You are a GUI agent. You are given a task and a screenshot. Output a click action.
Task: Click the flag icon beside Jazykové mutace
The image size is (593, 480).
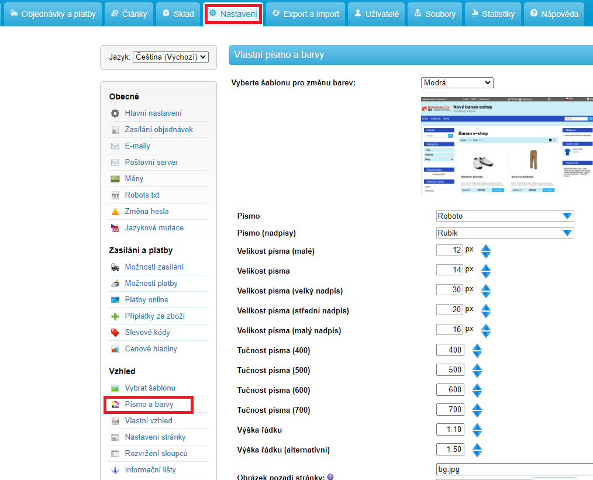click(x=115, y=228)
